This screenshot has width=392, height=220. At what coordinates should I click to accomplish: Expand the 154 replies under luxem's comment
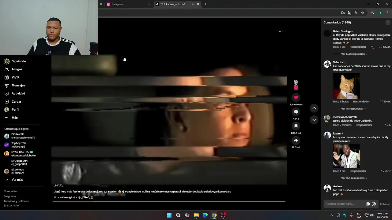tap(354, 178)
